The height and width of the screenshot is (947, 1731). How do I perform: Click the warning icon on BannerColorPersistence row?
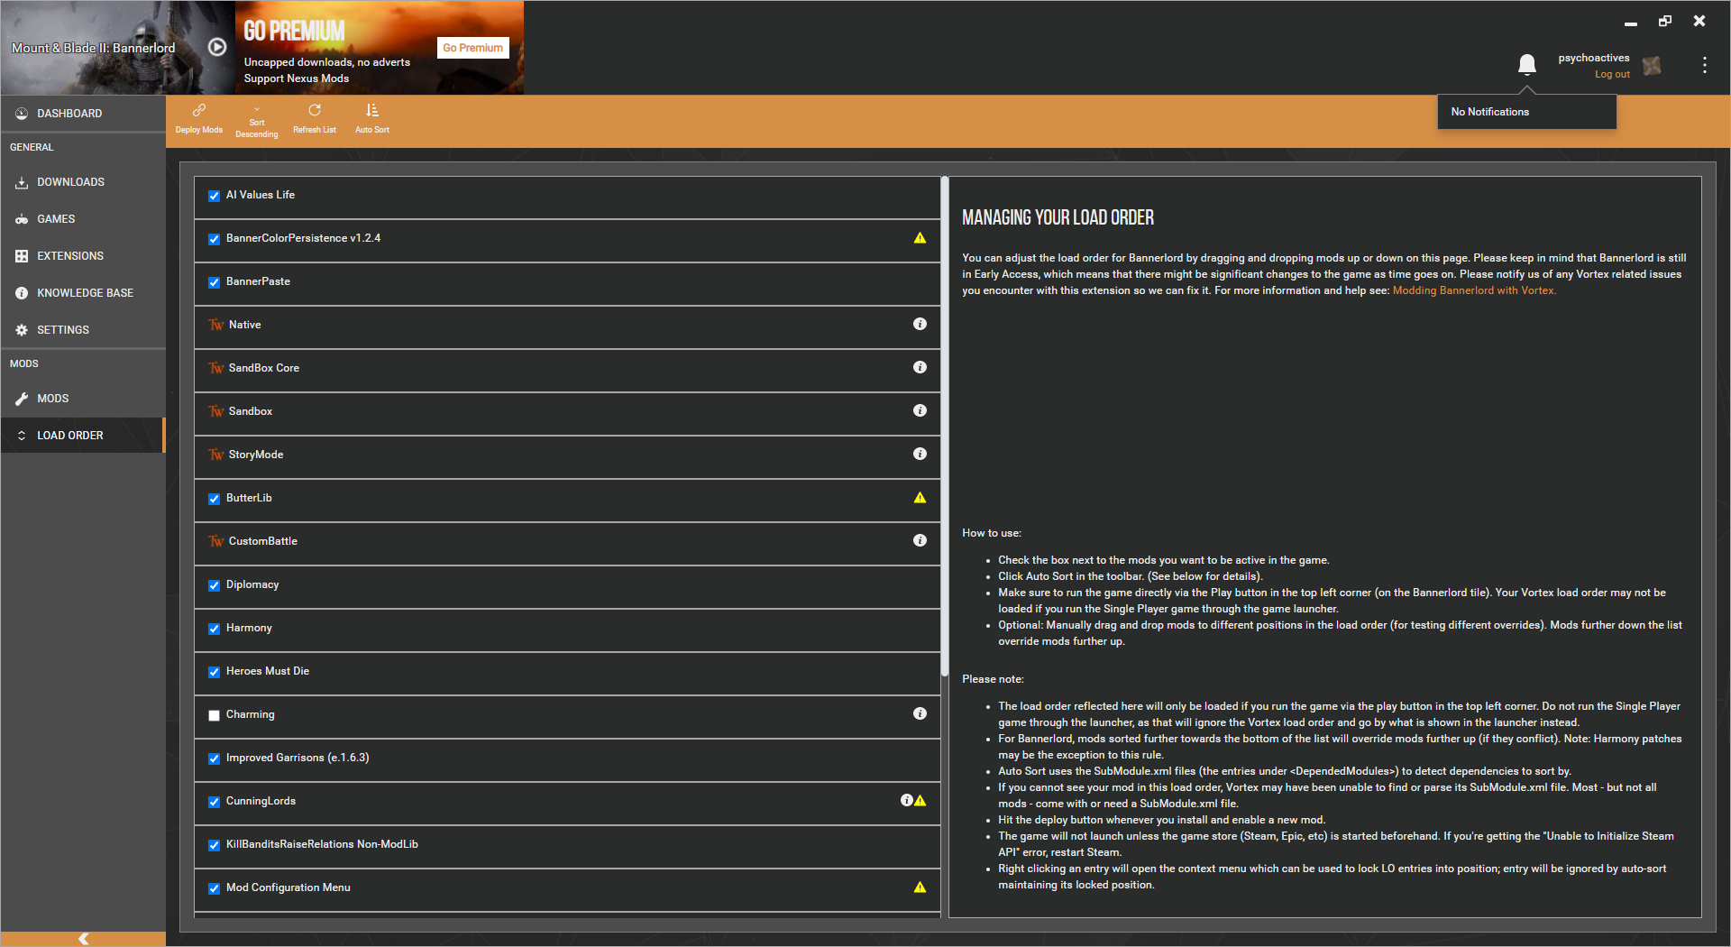point(920,238)
